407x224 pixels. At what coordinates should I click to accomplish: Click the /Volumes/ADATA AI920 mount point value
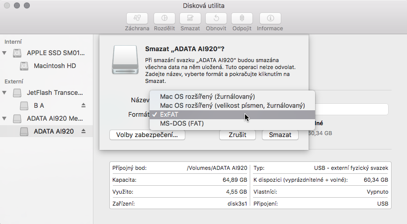click(217, 168)
